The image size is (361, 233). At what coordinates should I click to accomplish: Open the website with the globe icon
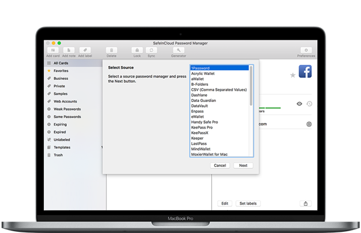click(x=309, y=124)
